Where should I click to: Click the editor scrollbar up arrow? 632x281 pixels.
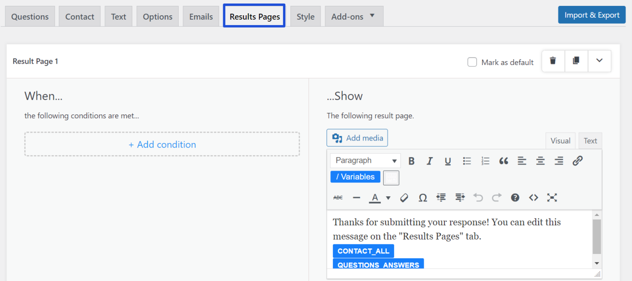point(597,215)
